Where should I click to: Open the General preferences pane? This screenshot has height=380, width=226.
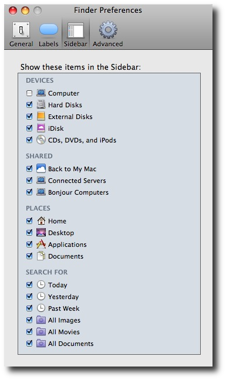click(21, 34)
